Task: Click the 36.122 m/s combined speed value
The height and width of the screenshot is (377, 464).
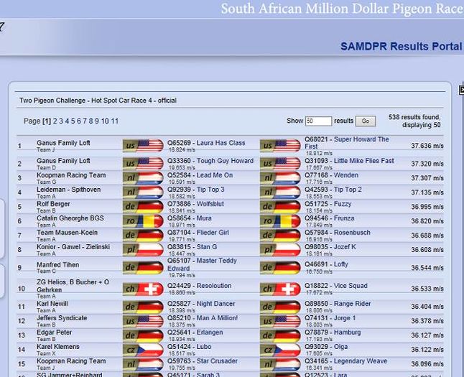Action: [427, 350]
